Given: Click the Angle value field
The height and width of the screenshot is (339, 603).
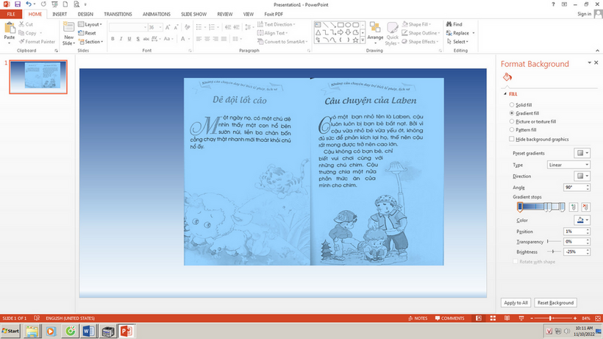Looking at the screenshot, I should click(x=577, y=188).
